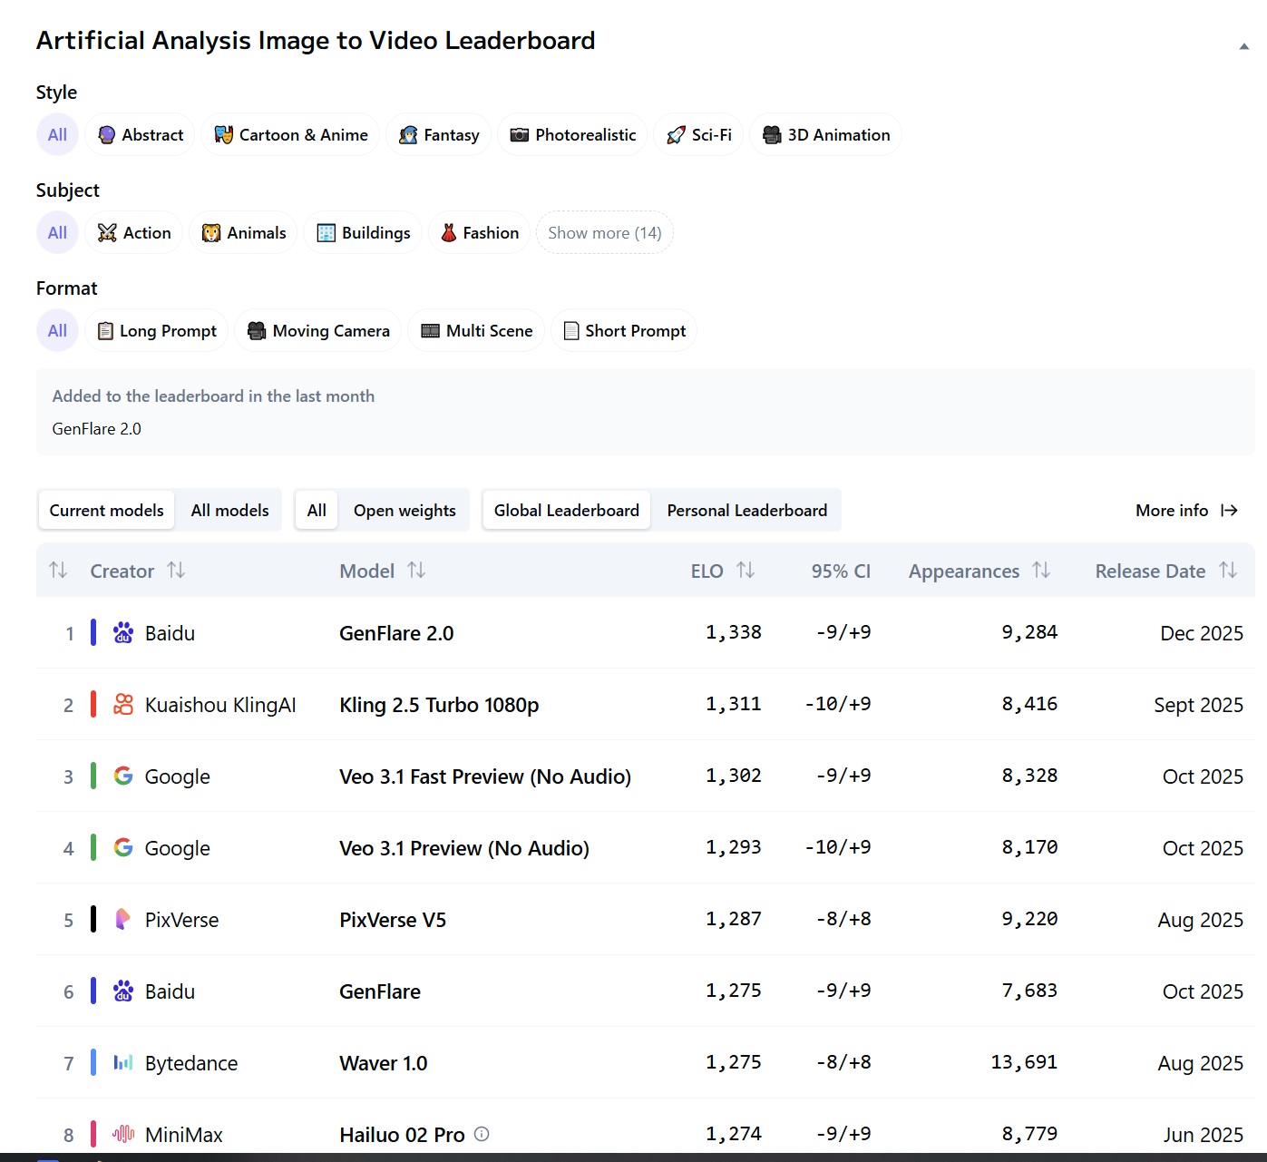
Task: Click the PixVerse V5 model name
Action: point(393,920)
